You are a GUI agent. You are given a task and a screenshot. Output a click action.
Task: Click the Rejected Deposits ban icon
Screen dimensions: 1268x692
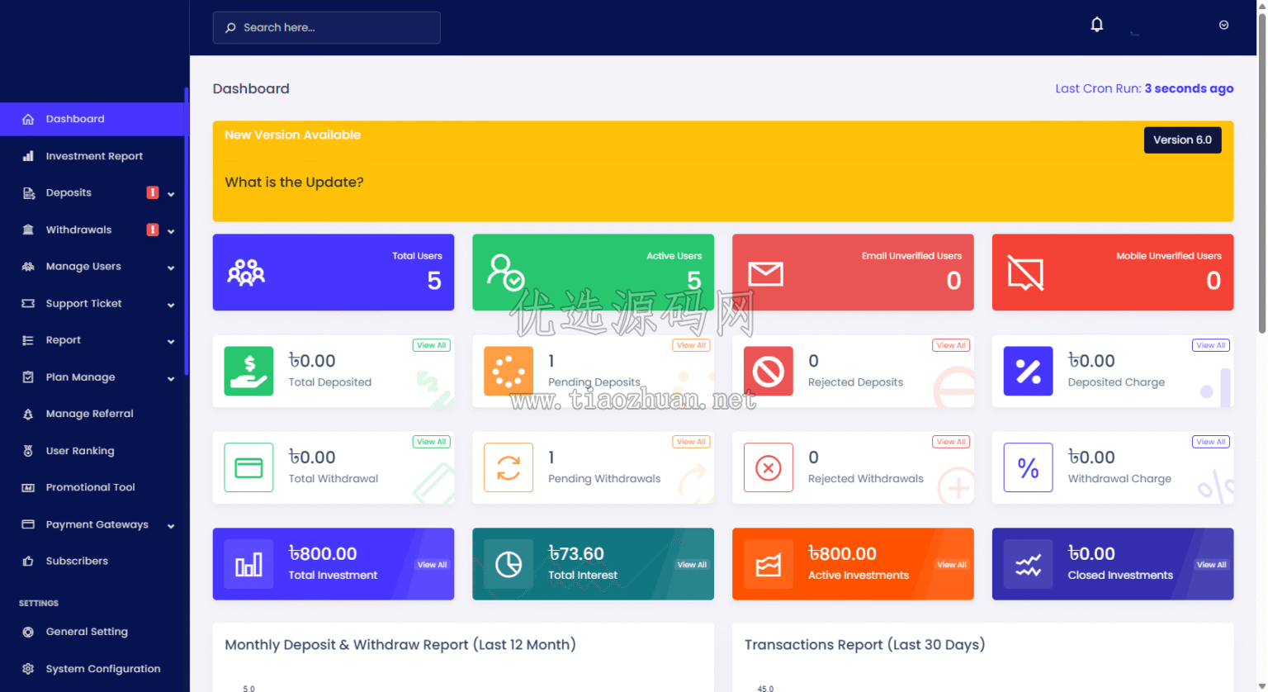point(769,371)
